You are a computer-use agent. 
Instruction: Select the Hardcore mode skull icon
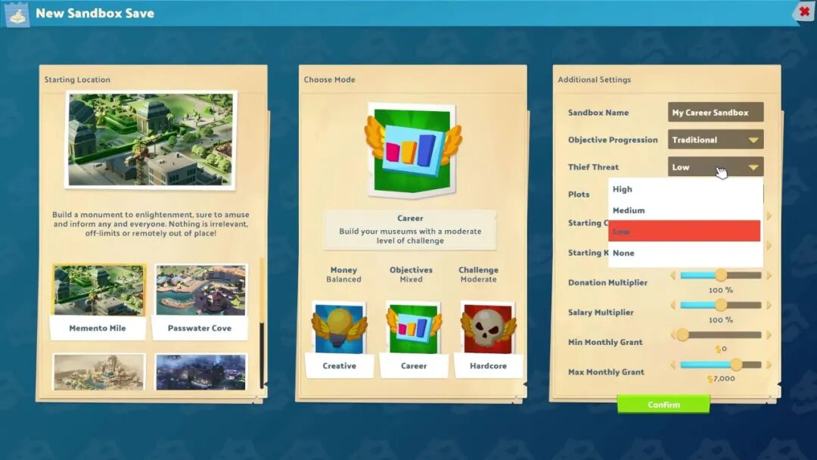point(488,328)
